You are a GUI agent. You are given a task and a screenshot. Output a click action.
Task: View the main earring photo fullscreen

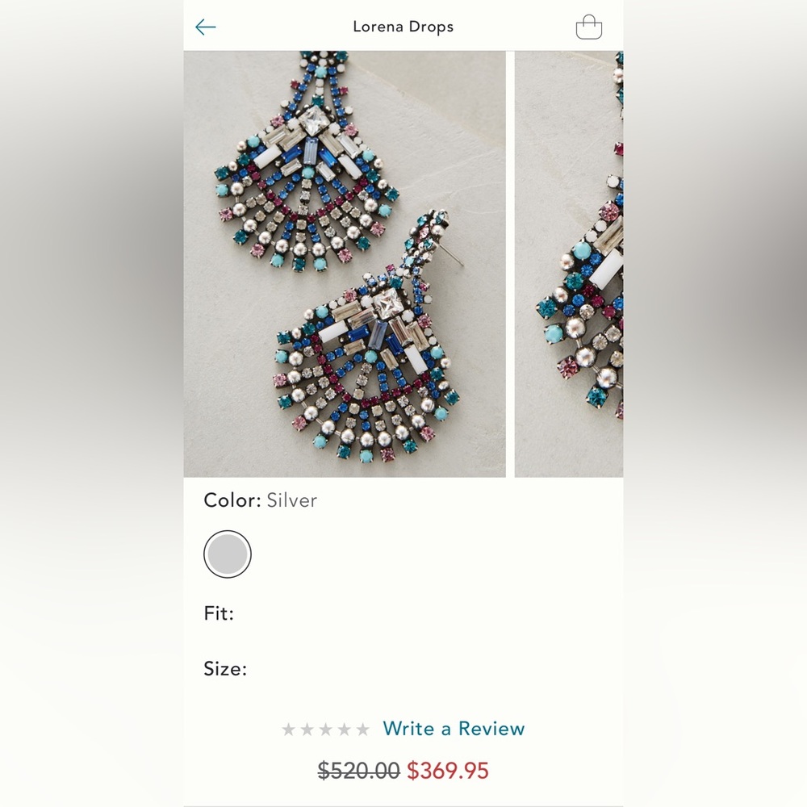(345, 264)
